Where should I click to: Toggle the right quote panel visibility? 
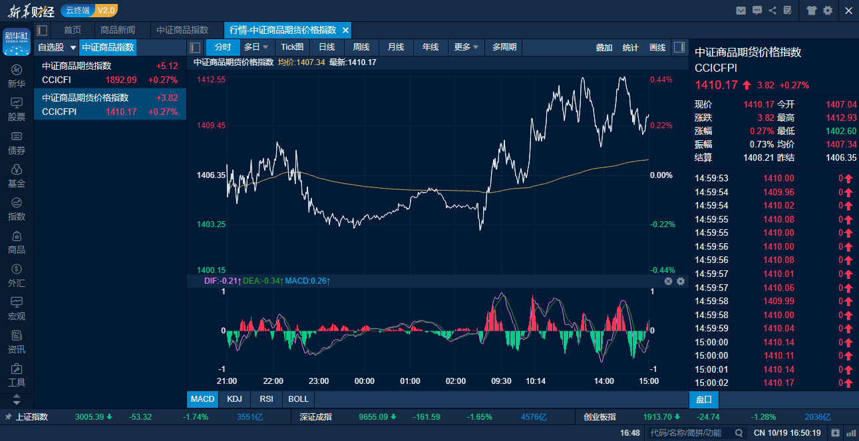coord(679,47)
